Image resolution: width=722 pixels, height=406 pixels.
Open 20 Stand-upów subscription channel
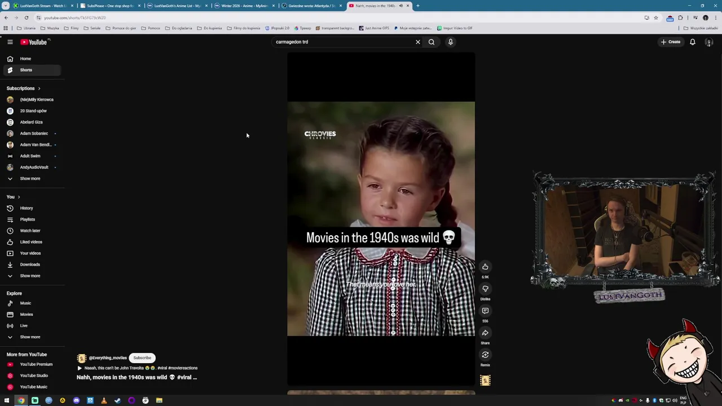(32, 111)
